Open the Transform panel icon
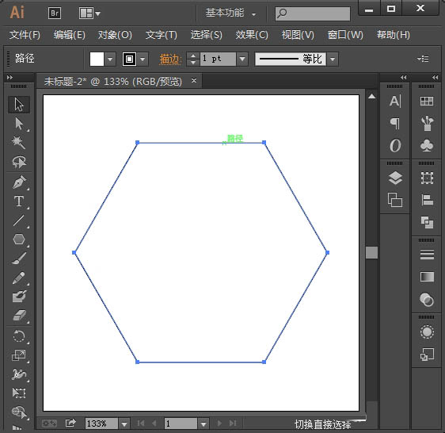Viewport: 445px width, 433px height. (x=427, y=178)
